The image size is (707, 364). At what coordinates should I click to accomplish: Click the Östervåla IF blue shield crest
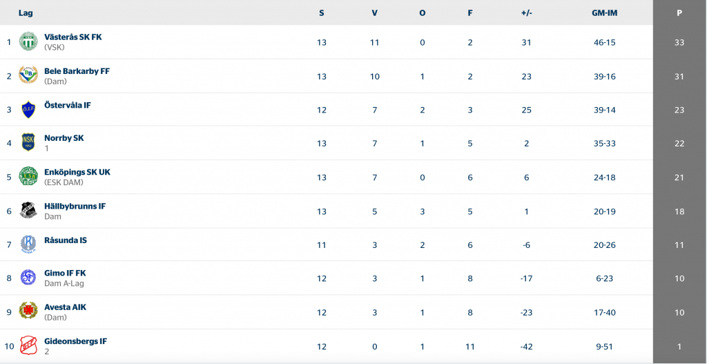pyautogui.click(x=28, y=110)
